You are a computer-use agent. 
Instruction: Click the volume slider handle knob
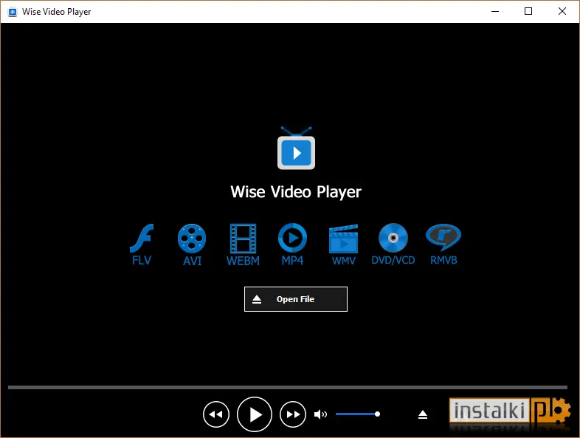[x=377, y=414]
